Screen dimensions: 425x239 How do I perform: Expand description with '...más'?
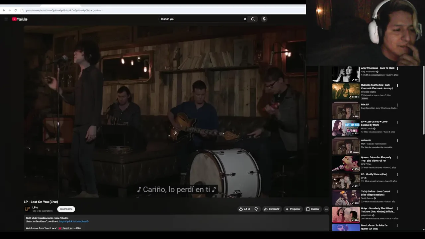[77, 228]
